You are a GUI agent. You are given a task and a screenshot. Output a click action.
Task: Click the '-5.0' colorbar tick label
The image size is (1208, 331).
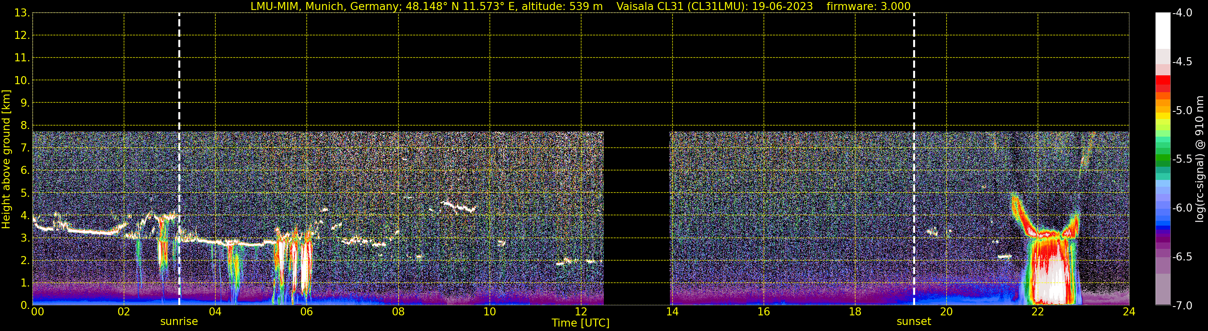(x=1182, y=111)
